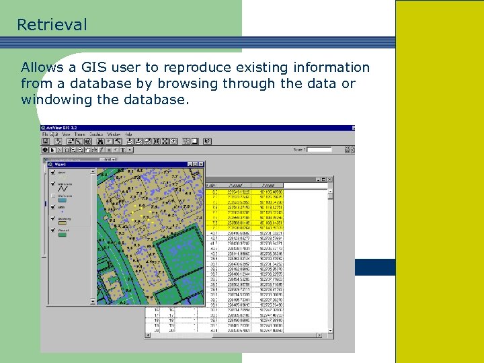Click the Edit Legend button
Image resolution: width=484 pixels, height=363 pixels.
click(79, 141)
